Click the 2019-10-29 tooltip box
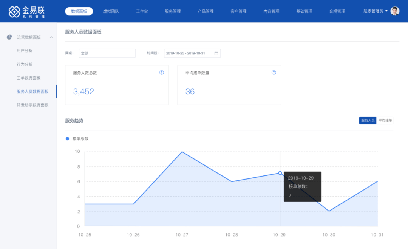 point(302,187)
